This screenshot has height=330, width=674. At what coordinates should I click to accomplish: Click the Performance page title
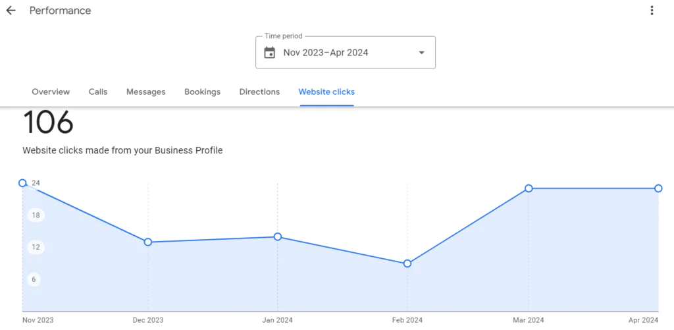61,11
